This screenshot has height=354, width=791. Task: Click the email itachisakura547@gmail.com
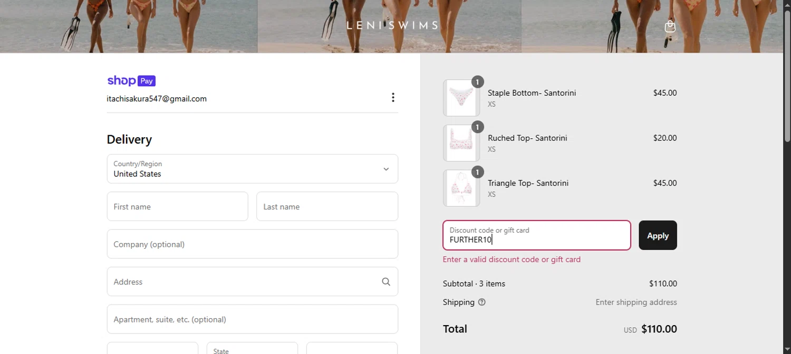(x=157, y=99)
